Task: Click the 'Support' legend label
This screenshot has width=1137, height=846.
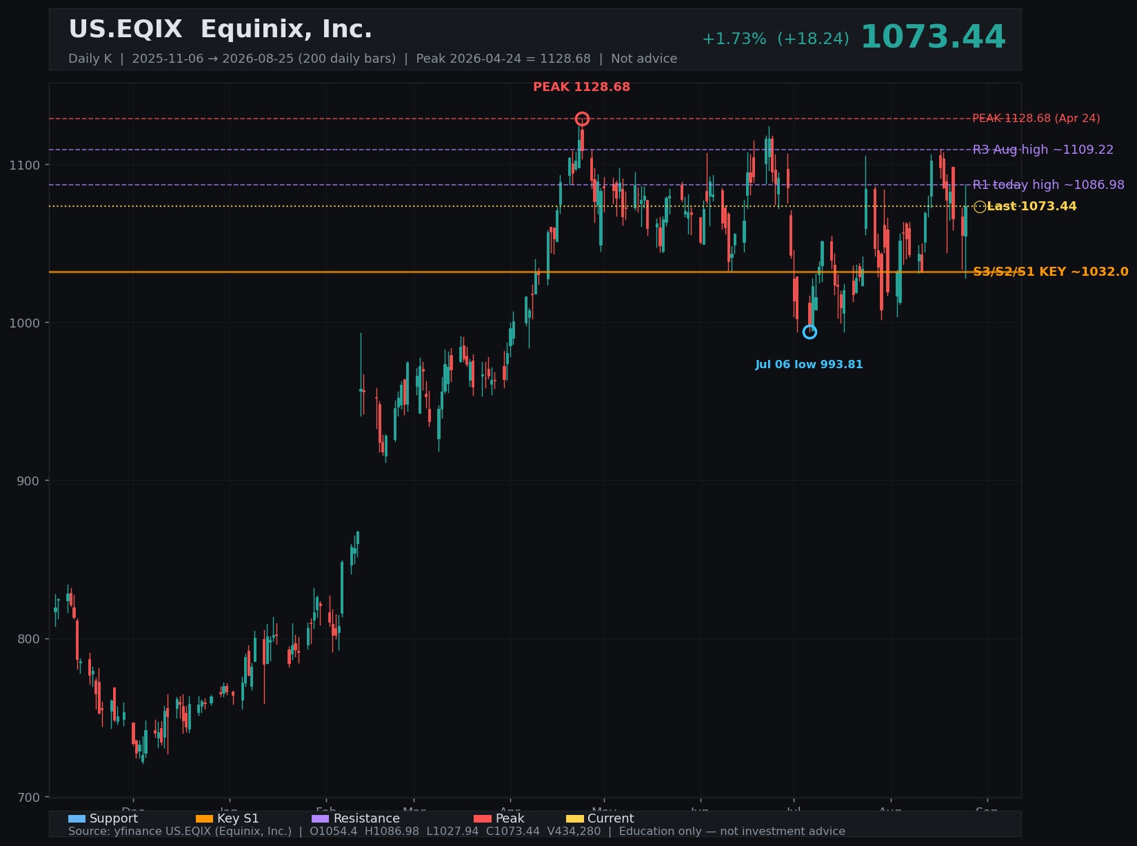Action: click(x=114, y=818)
